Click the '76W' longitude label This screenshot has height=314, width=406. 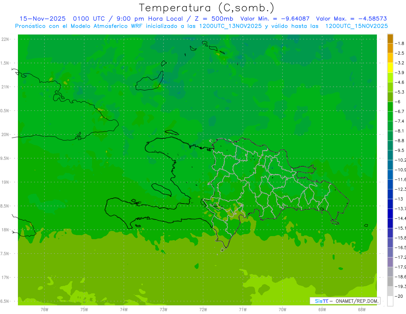(44, 310)
